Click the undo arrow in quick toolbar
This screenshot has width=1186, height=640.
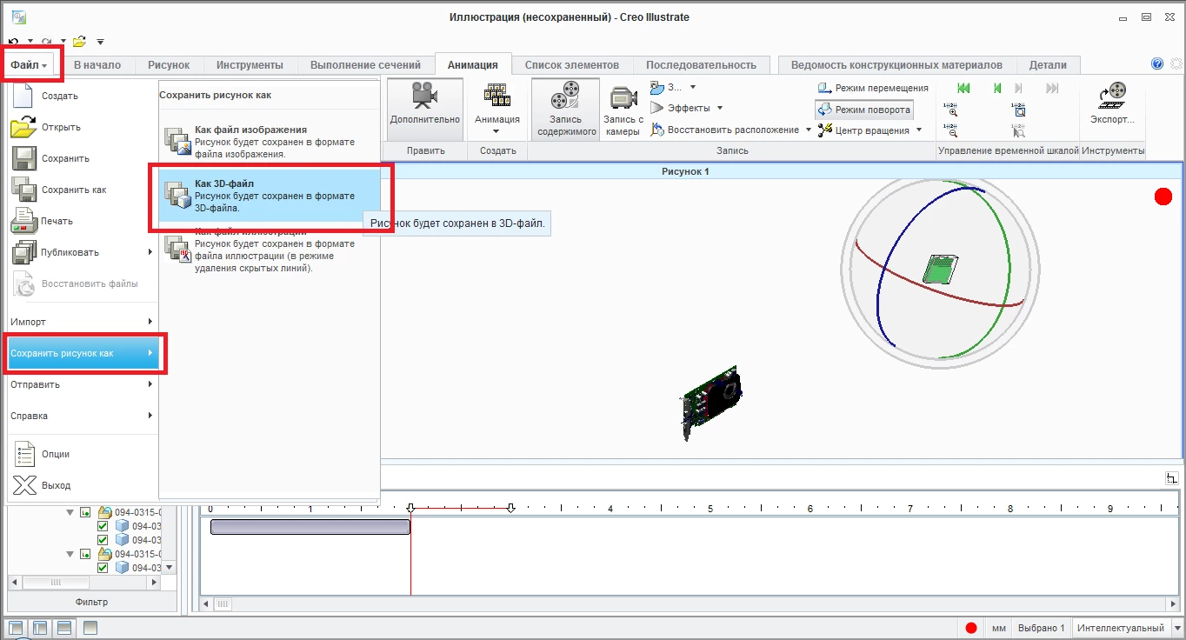pyautogui.click(x=14, y=41)
